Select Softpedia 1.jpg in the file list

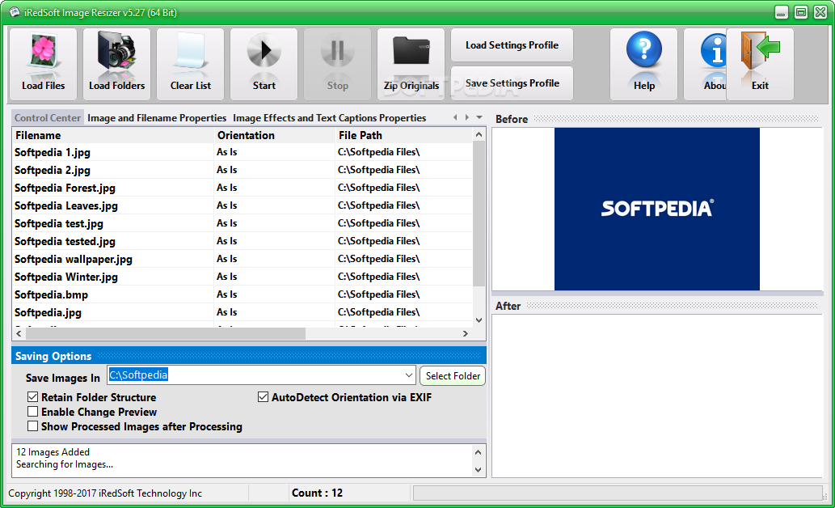242,152
